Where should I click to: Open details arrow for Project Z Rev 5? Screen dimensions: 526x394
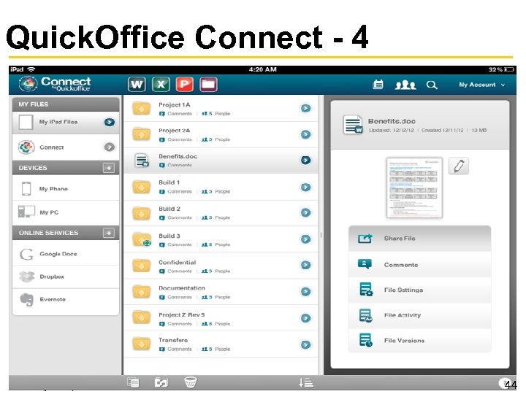click(x=305, y=318)
